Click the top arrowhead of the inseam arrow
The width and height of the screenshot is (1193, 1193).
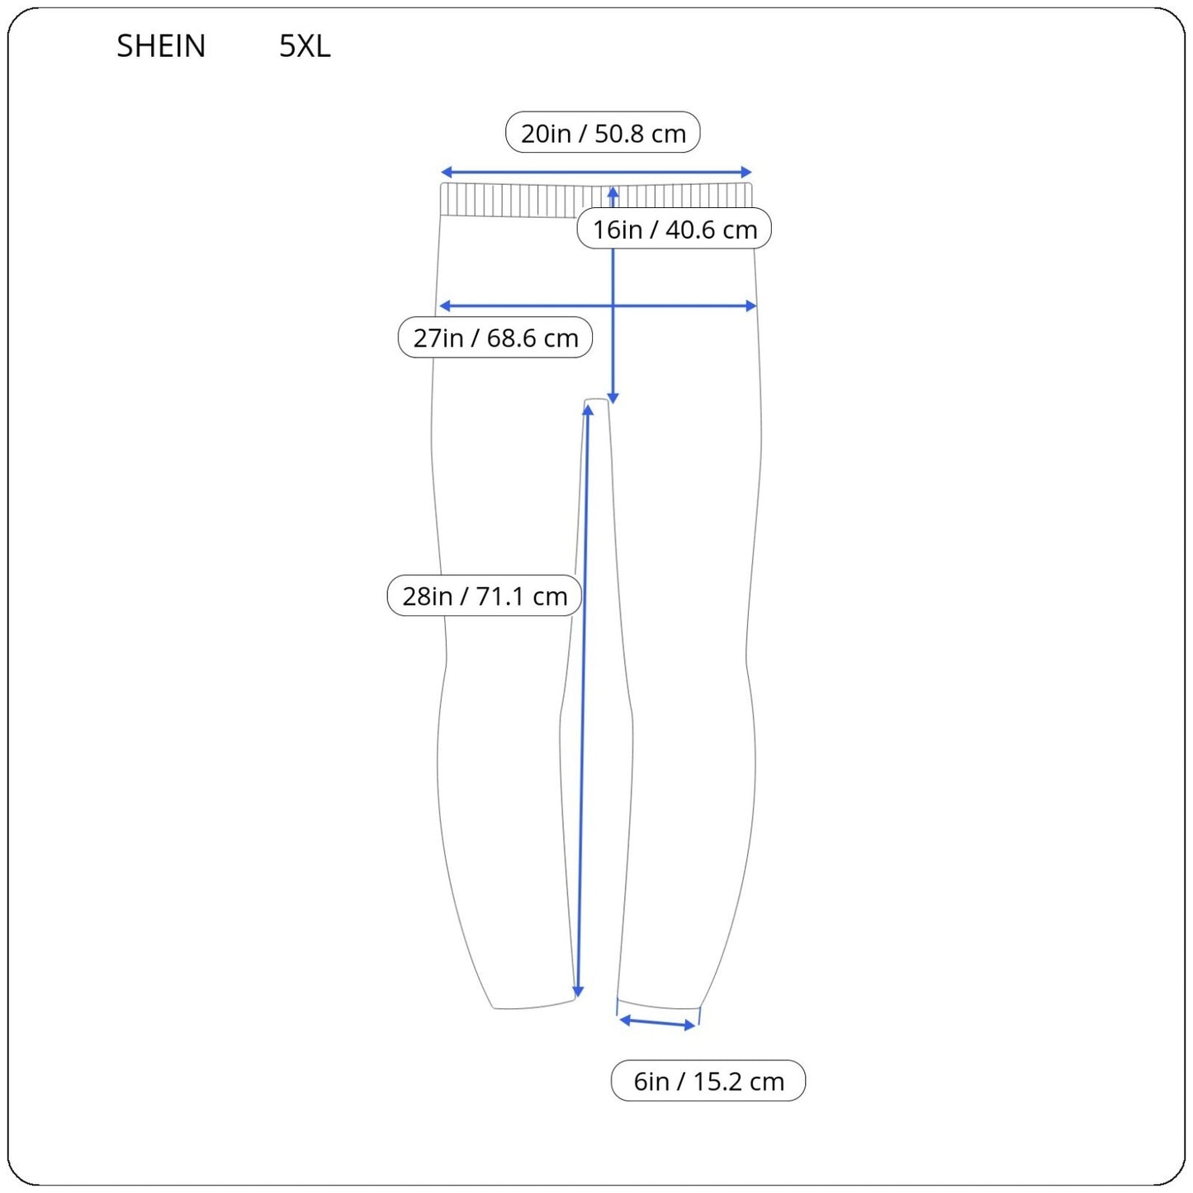[x=588, y=411]
